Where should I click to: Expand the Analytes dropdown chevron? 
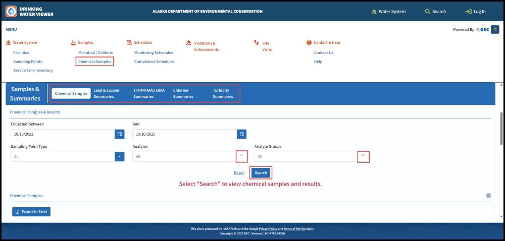[241, 156]
